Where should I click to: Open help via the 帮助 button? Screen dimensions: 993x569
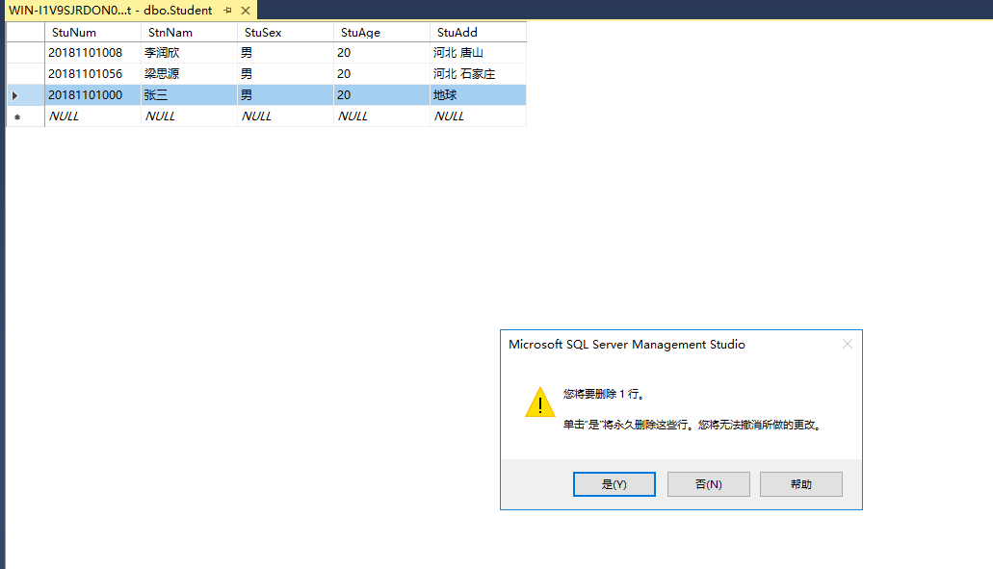pyautogui.click(x=801, y=484)
